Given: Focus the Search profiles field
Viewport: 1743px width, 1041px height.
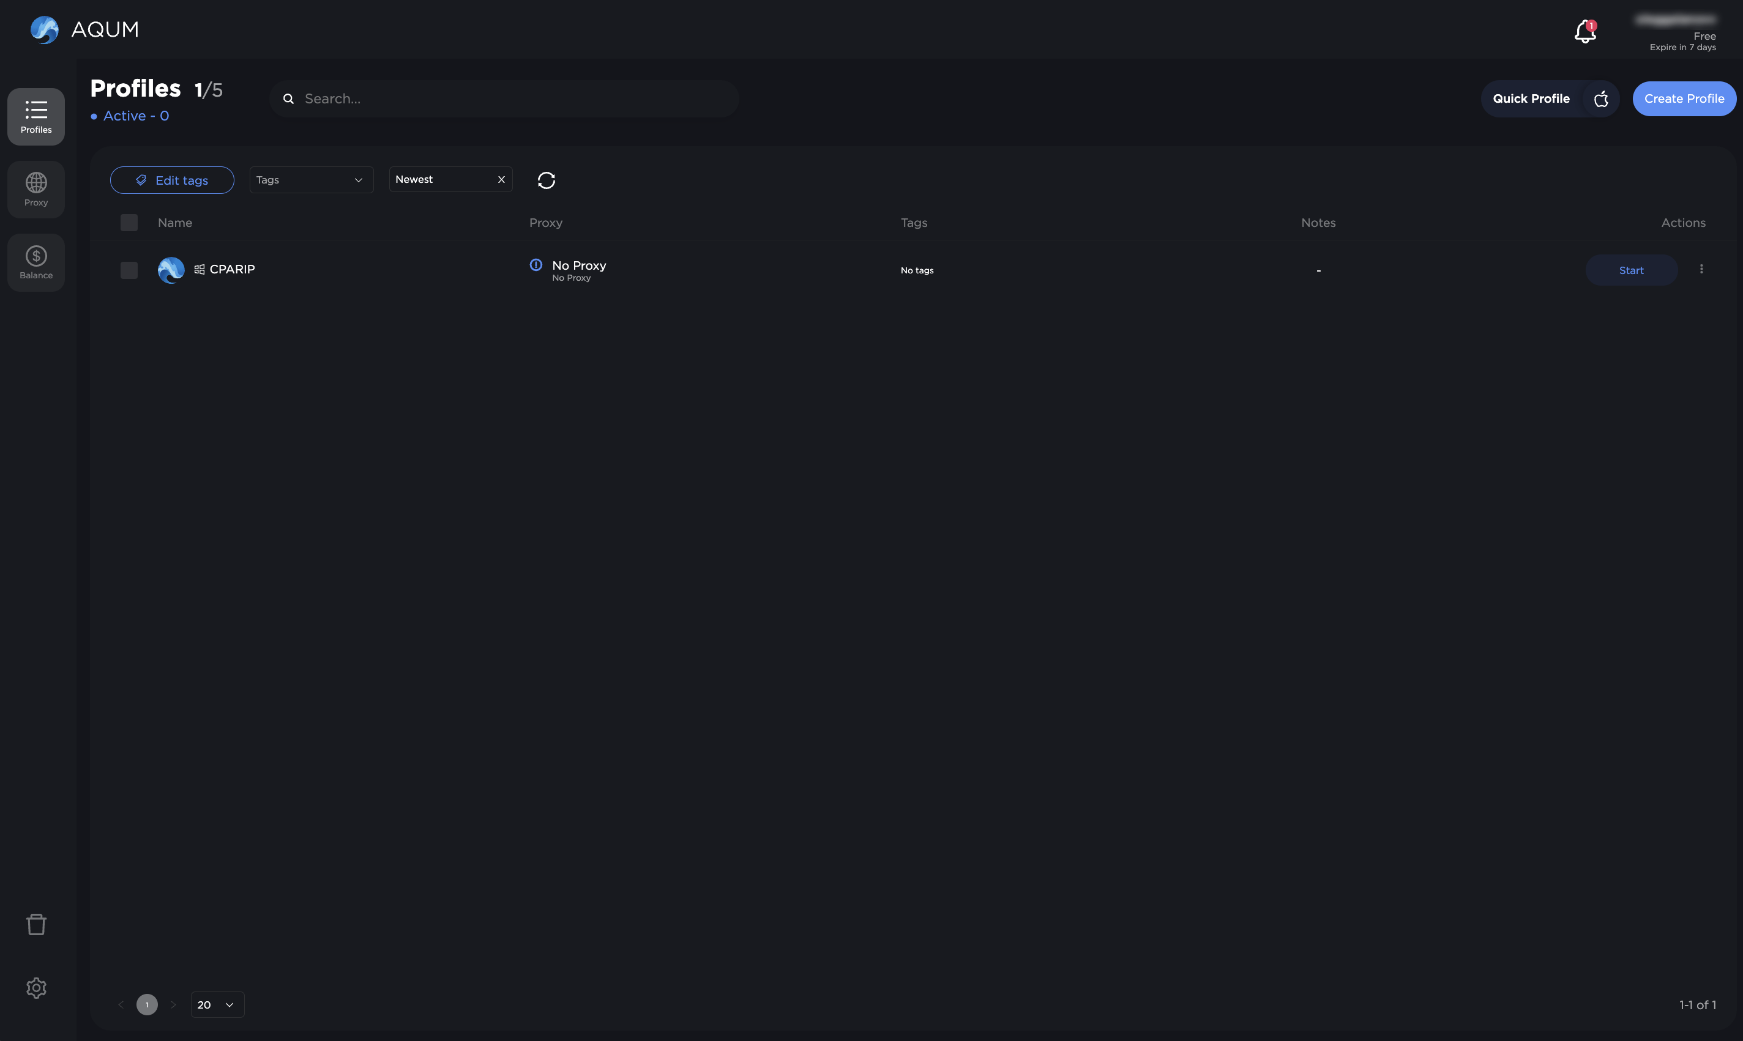Looking at the screenshot, I should tap(504, 99).
